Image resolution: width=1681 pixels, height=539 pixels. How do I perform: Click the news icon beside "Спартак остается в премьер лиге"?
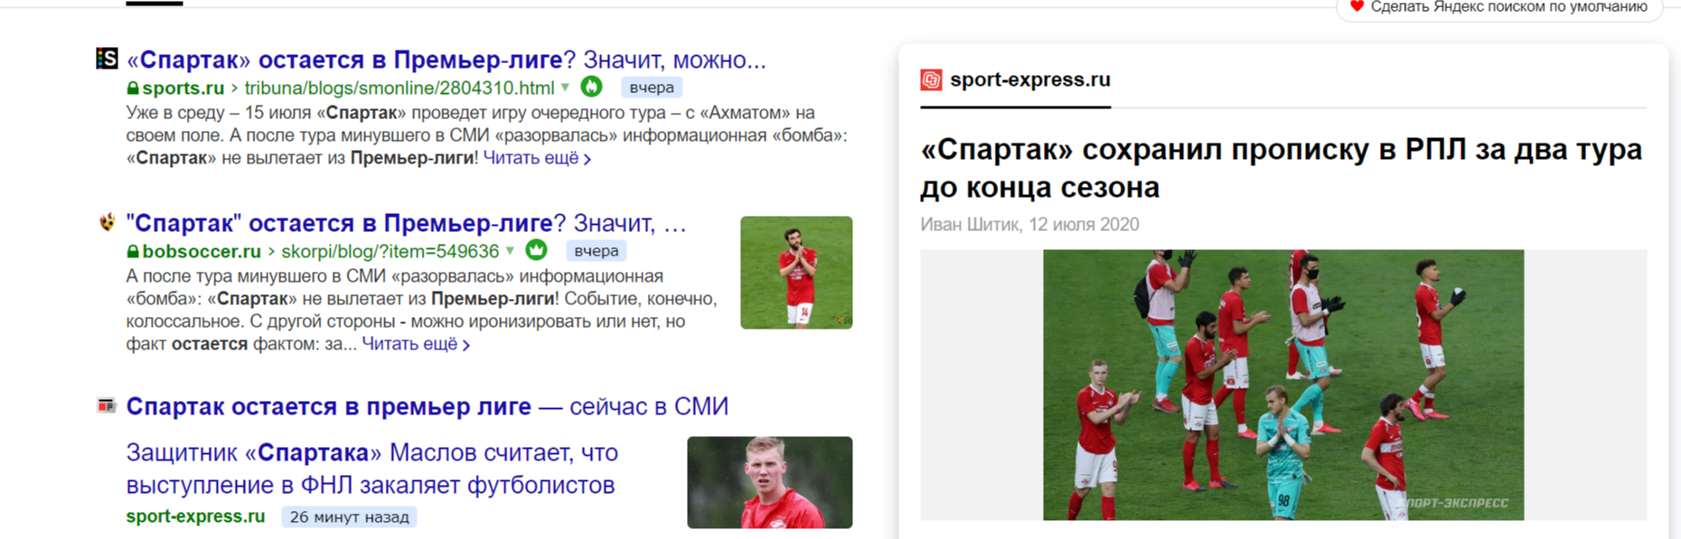107,406
